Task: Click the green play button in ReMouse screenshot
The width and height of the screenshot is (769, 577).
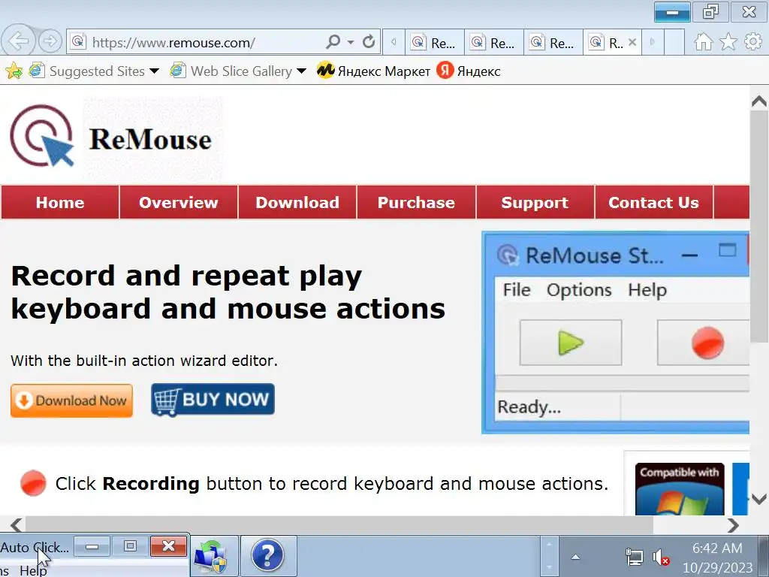Action: 571,343
